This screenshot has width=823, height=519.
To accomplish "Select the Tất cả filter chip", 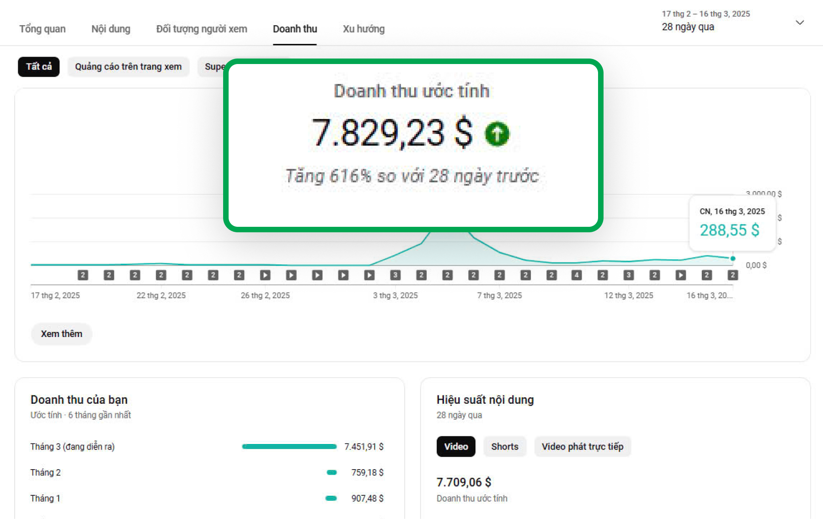I will coord(39,67).
